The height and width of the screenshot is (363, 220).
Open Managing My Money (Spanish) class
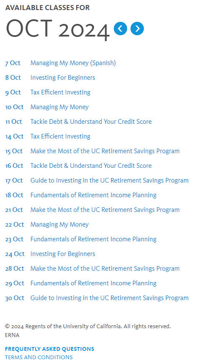coord(73,63)
